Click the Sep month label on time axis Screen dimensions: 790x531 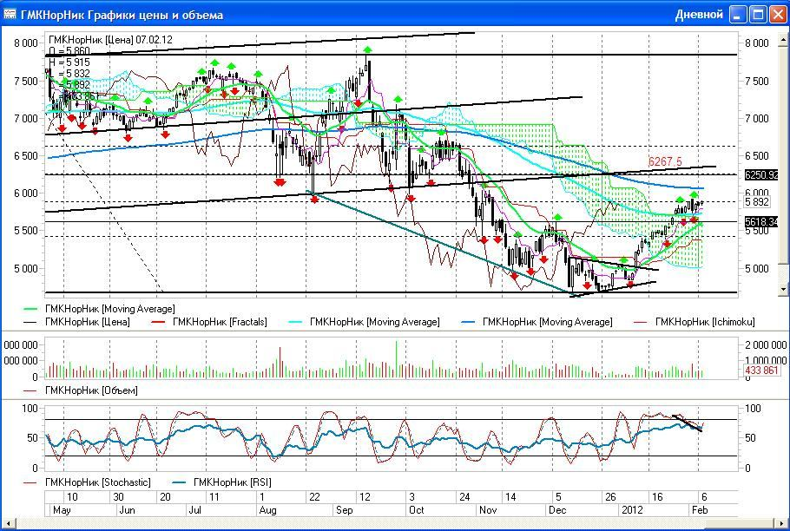tap(344, 510)
